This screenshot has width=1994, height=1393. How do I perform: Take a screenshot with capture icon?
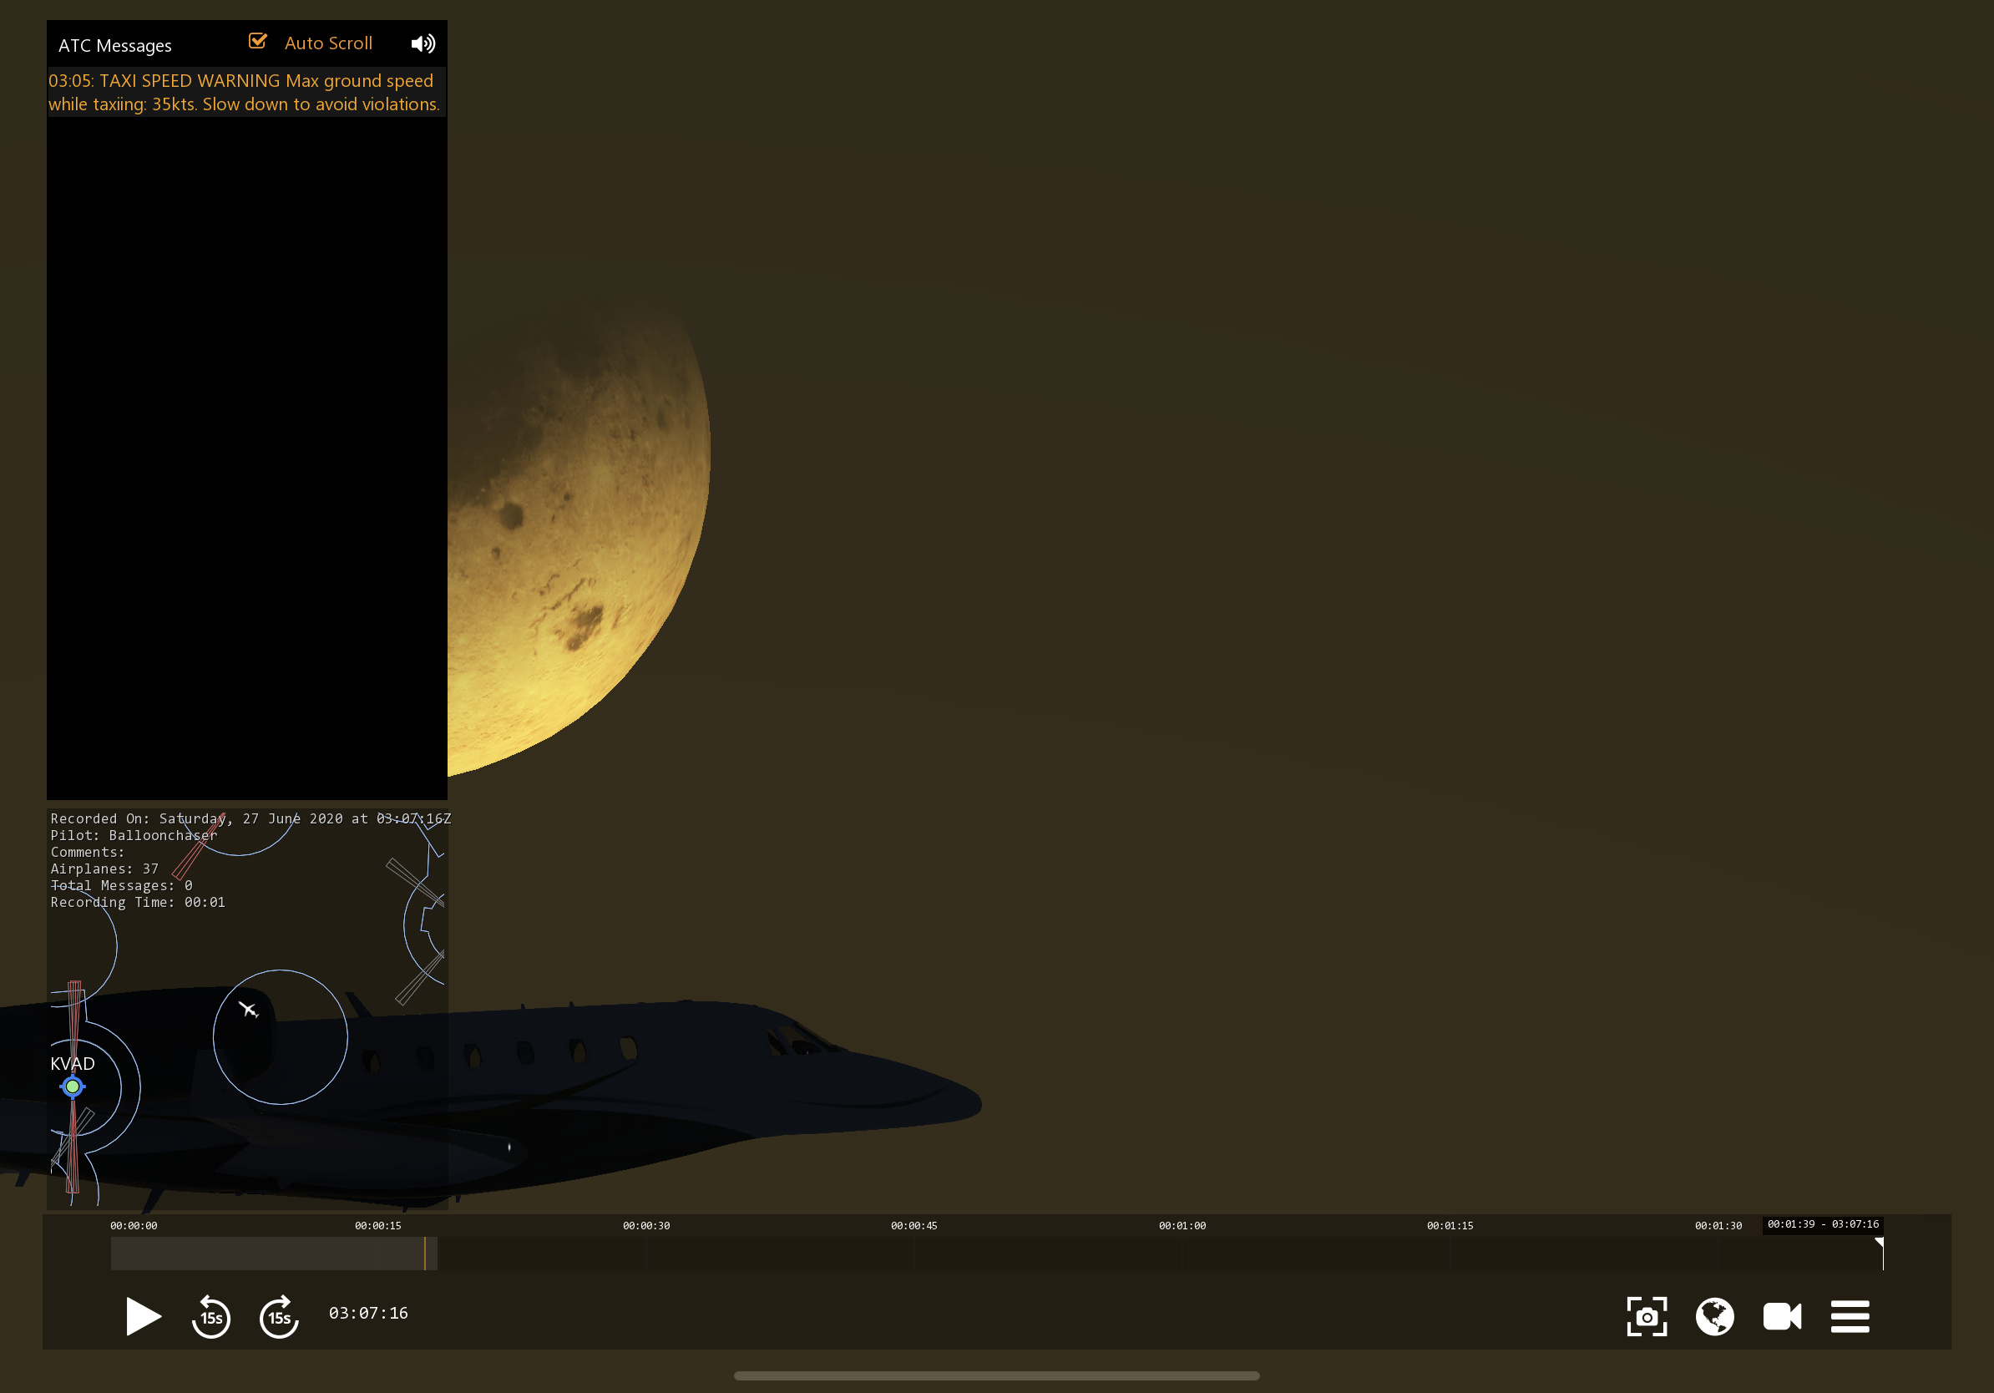(x=1646, y=1316)
